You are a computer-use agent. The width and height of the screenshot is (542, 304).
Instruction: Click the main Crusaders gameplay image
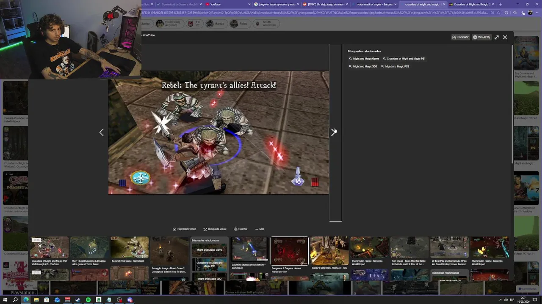(218, 133)
